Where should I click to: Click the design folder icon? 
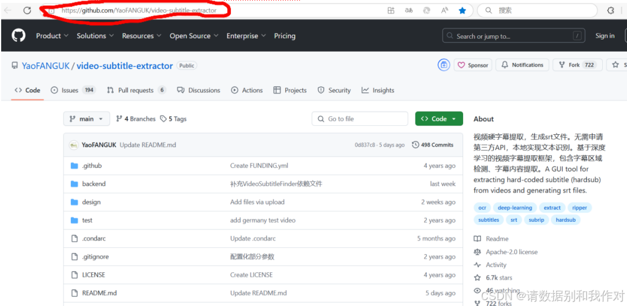tap(74, 202)
